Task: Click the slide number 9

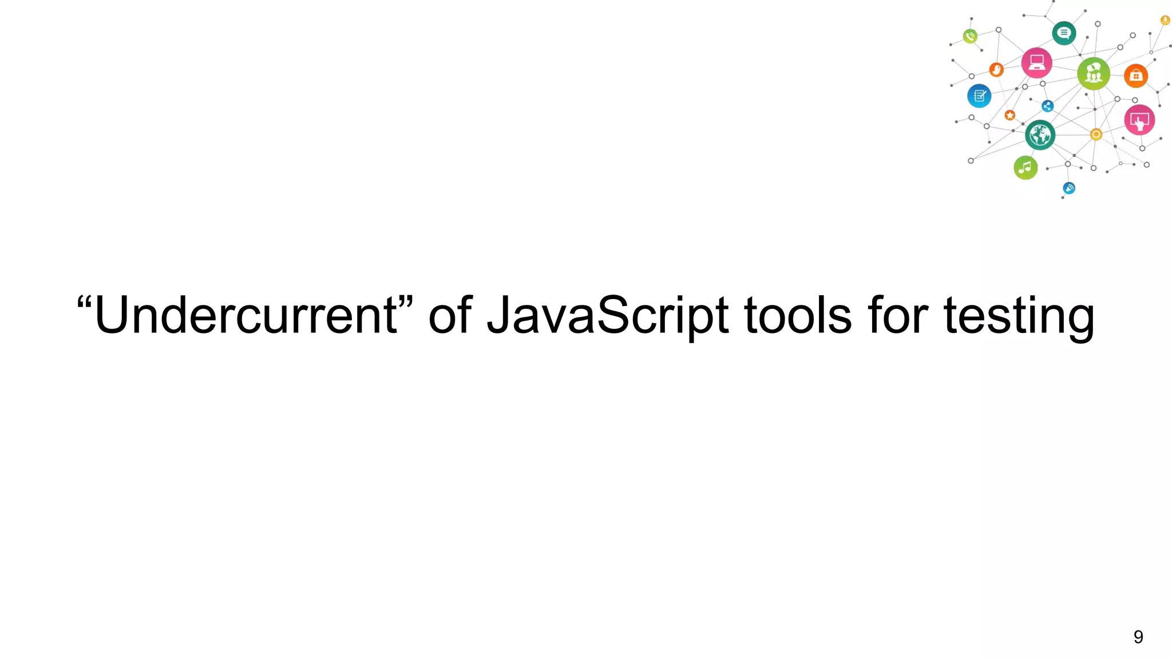Action: point(1138,637)
